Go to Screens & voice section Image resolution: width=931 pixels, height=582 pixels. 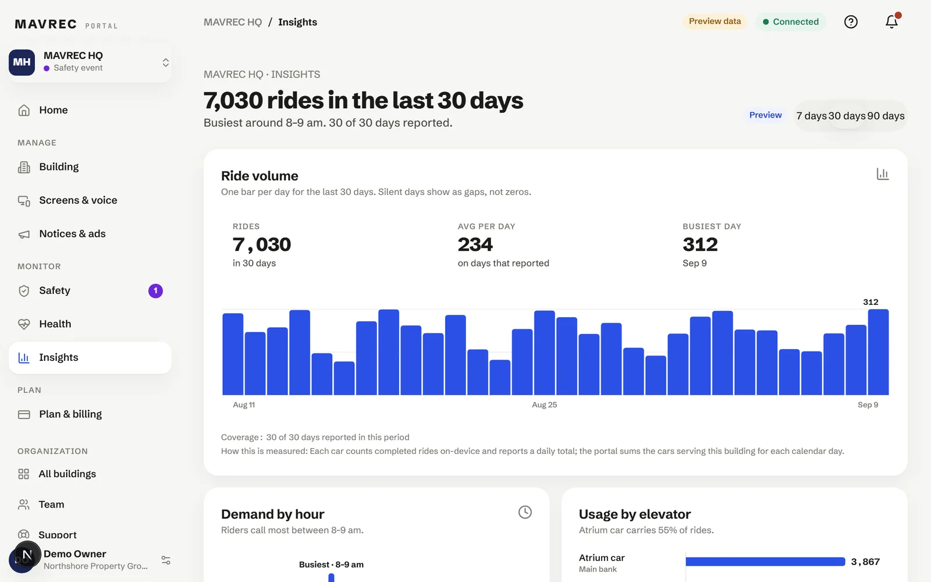coord(90,200)
